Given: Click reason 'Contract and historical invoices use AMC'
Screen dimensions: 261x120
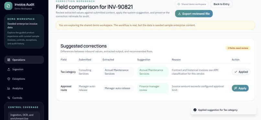Looking at the screenshot, I should pyautogui.click(x=195, y=72).
